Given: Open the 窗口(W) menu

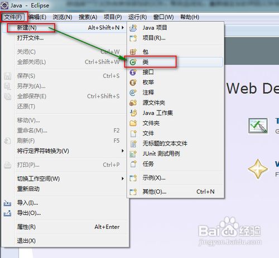Looking at the screenshot, I should [x=163, y=17].
